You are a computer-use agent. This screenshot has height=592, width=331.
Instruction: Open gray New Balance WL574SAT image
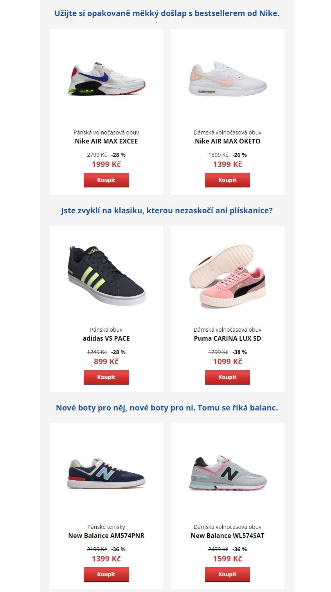click(x=228, y=473)
